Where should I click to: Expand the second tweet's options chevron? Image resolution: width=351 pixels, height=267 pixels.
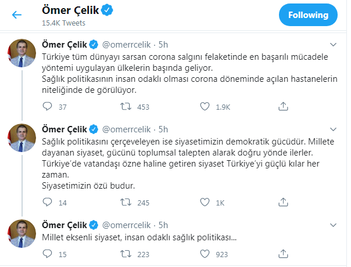pos(332,128)
